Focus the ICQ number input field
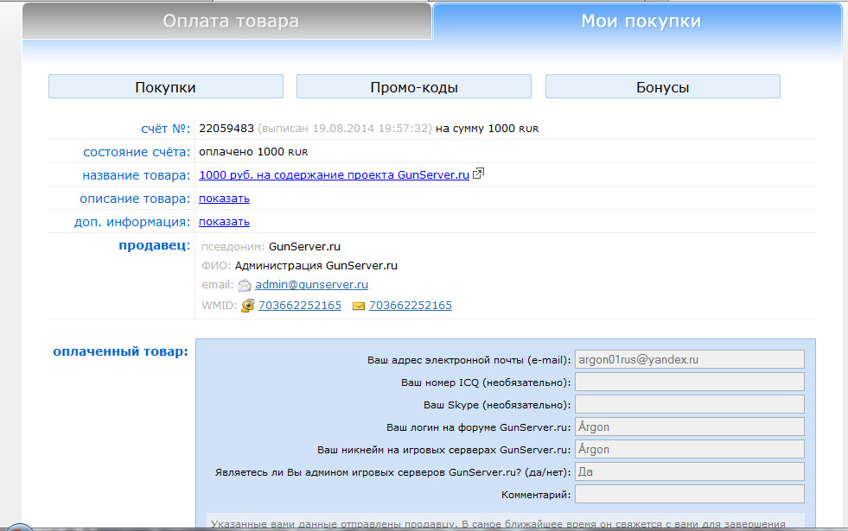This screenshot has height=531, width=848. click(689, 382)
